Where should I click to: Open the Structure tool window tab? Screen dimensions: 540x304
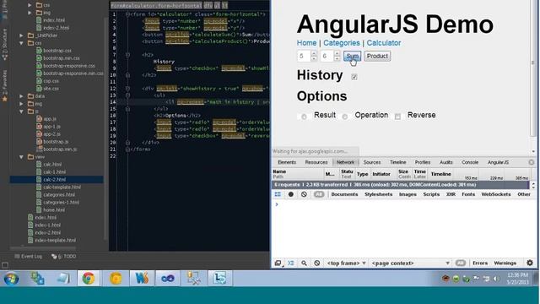[x=5, y=45]
